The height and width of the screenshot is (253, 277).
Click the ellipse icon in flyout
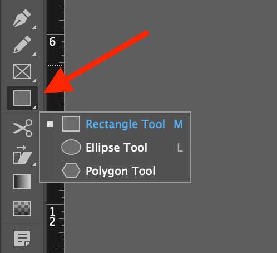point(71,147)
